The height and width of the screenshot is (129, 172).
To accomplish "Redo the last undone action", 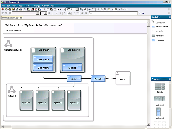I will point(63,9).
